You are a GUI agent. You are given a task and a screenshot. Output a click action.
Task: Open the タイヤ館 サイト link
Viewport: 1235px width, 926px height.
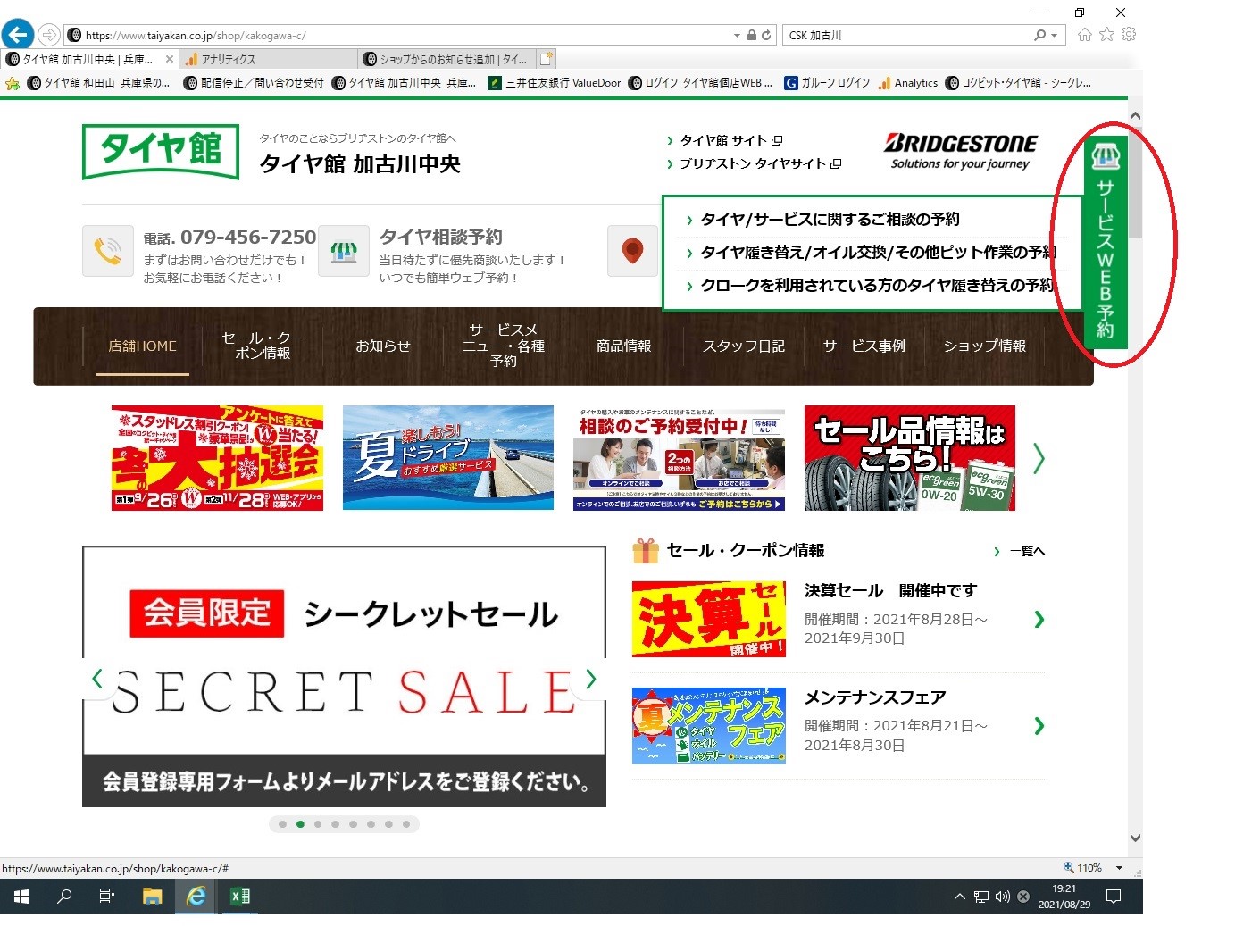[724, 140]
